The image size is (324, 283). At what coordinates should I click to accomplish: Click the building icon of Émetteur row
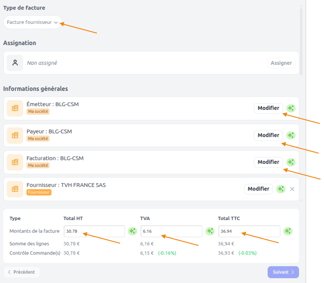15,108
